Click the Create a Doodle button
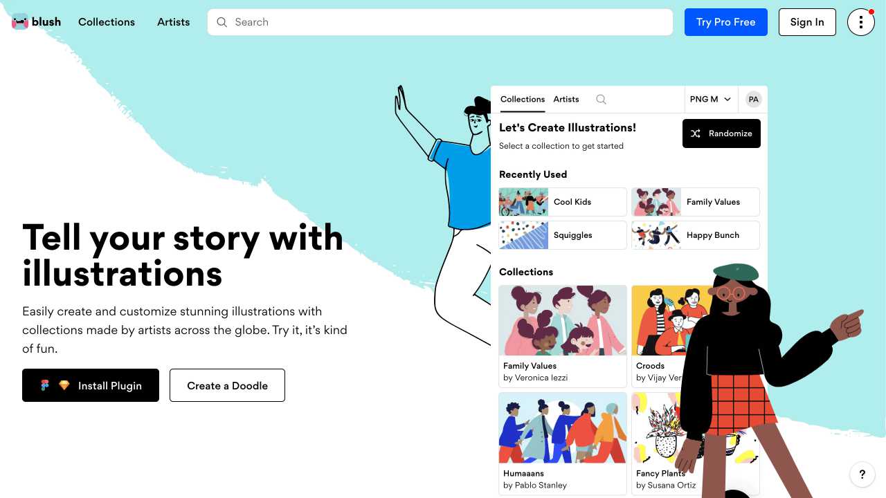 [227, 385]
